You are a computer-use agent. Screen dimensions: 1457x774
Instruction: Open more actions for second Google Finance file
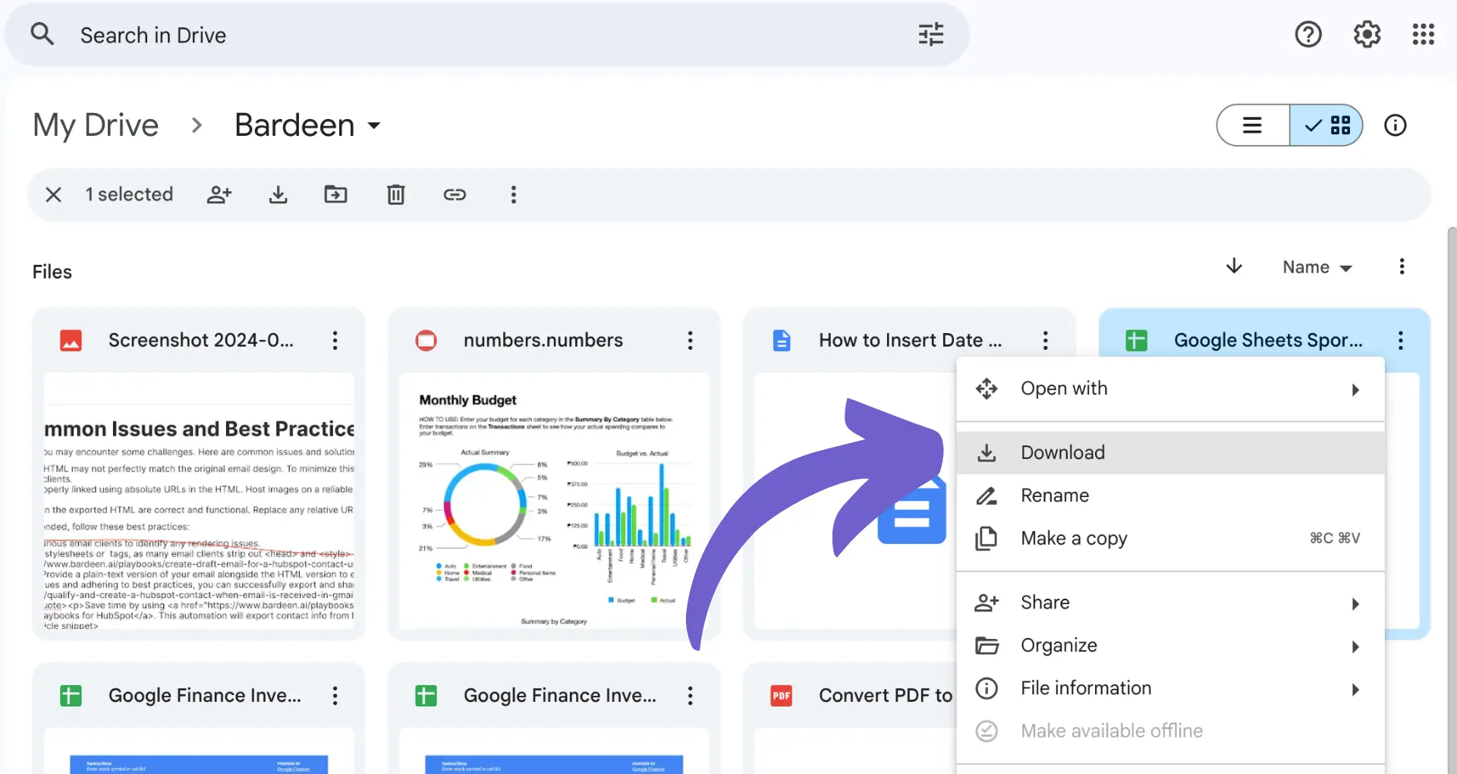690,696
